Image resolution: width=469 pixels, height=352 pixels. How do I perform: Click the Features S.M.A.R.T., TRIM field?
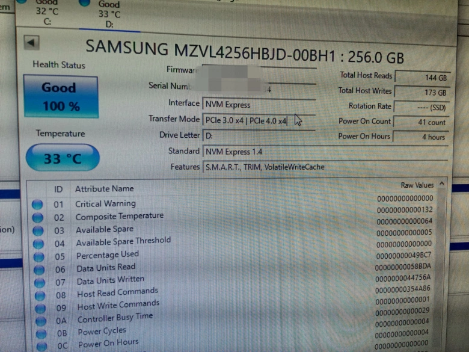tap(325, 167)
